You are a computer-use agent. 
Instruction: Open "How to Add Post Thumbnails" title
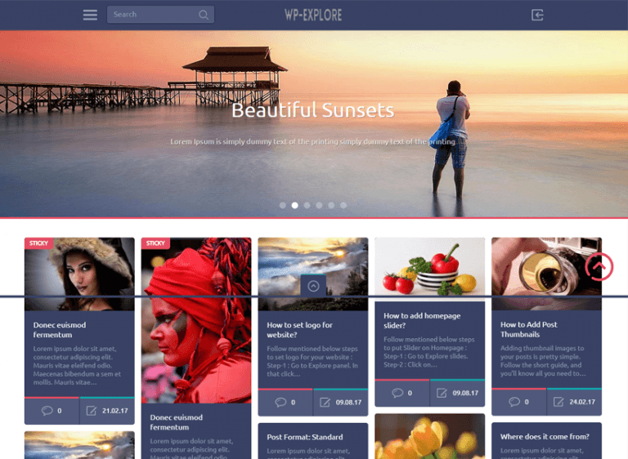[529, 329]
